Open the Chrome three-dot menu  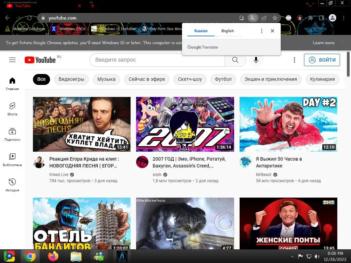[343, 18]
